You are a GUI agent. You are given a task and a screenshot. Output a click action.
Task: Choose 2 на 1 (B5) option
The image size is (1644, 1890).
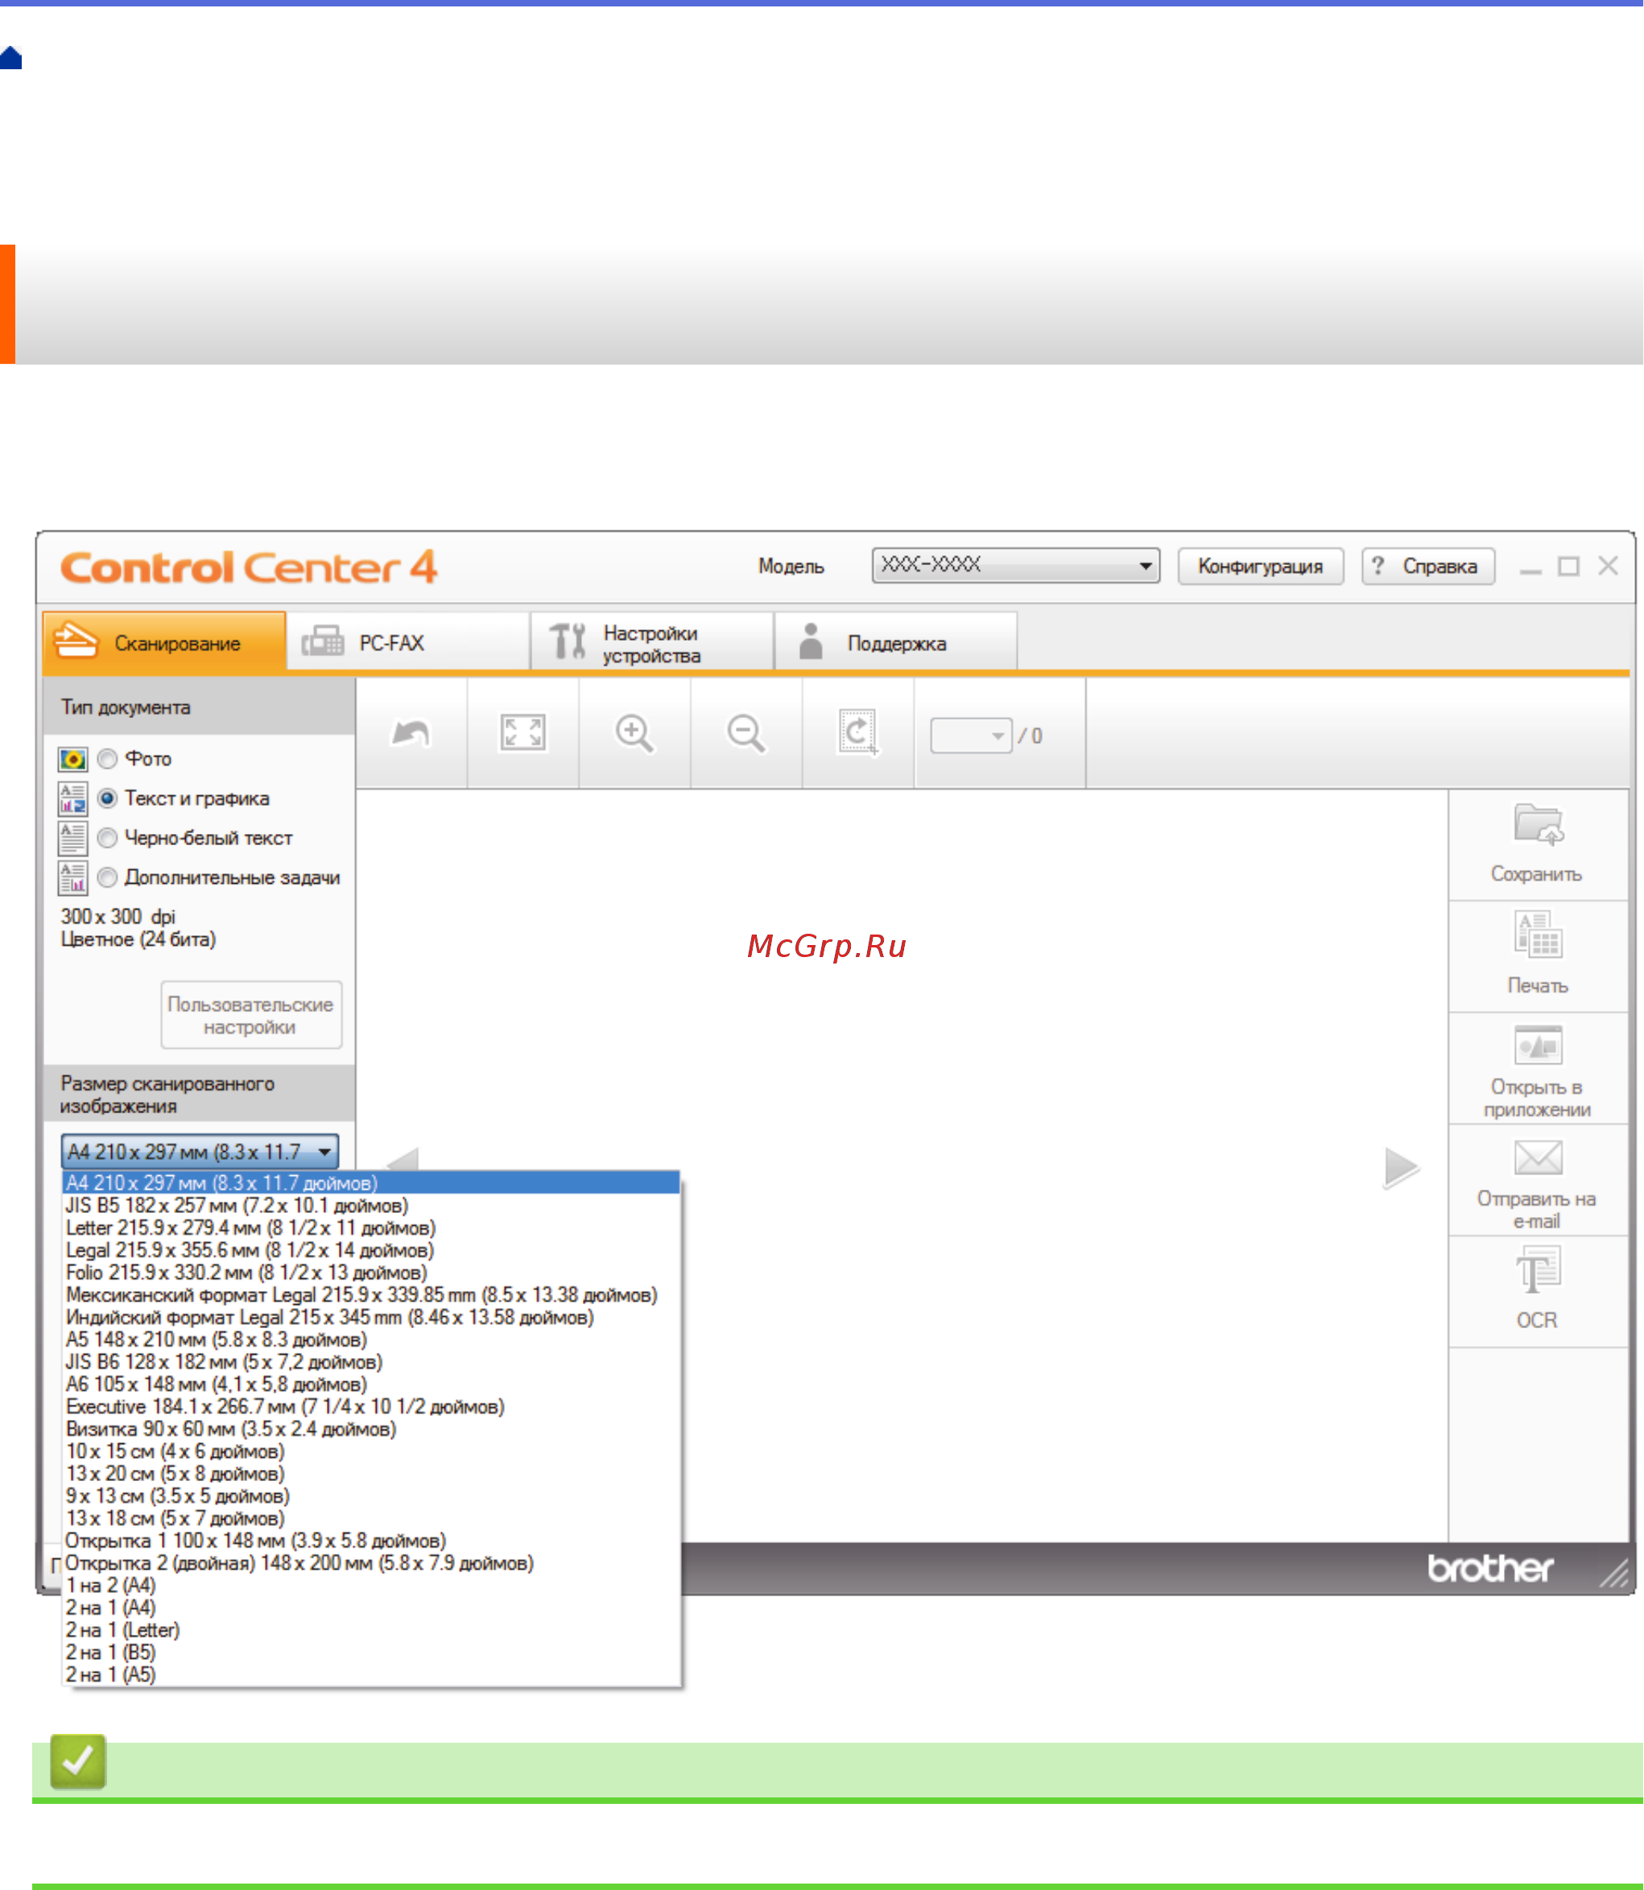coord(372,1651)
